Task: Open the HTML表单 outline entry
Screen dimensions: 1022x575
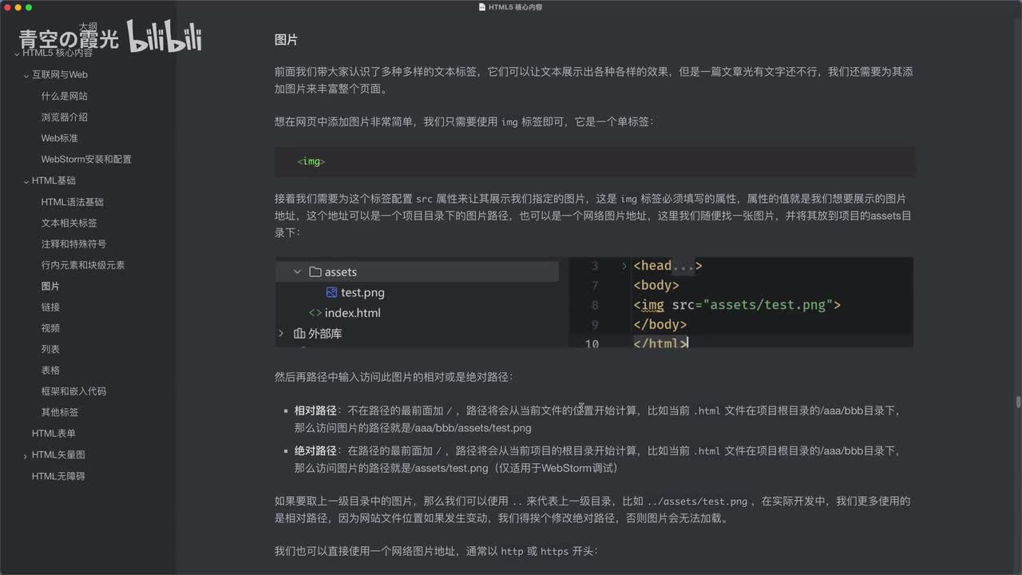Action: pos(53,434)
